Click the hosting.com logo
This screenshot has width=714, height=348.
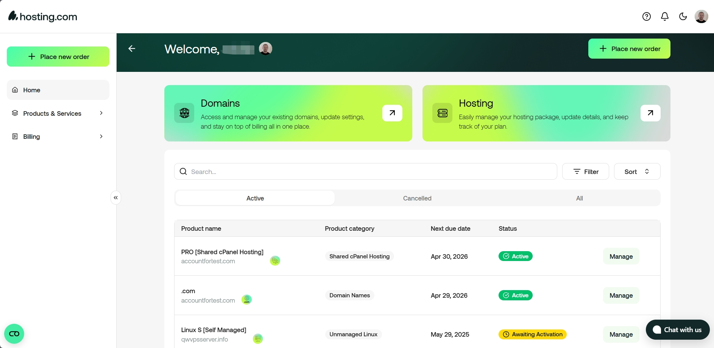[43, 17]
